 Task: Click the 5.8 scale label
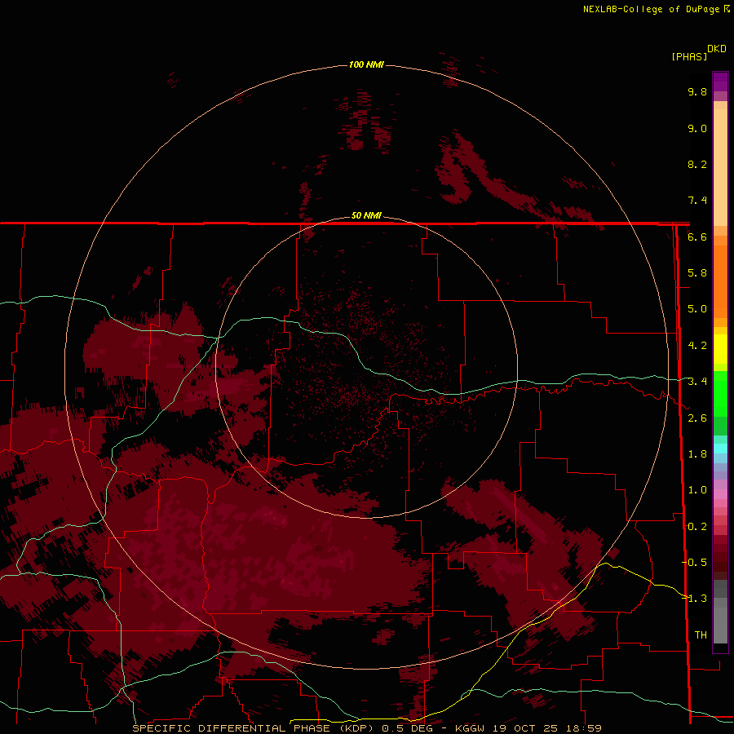697,273
